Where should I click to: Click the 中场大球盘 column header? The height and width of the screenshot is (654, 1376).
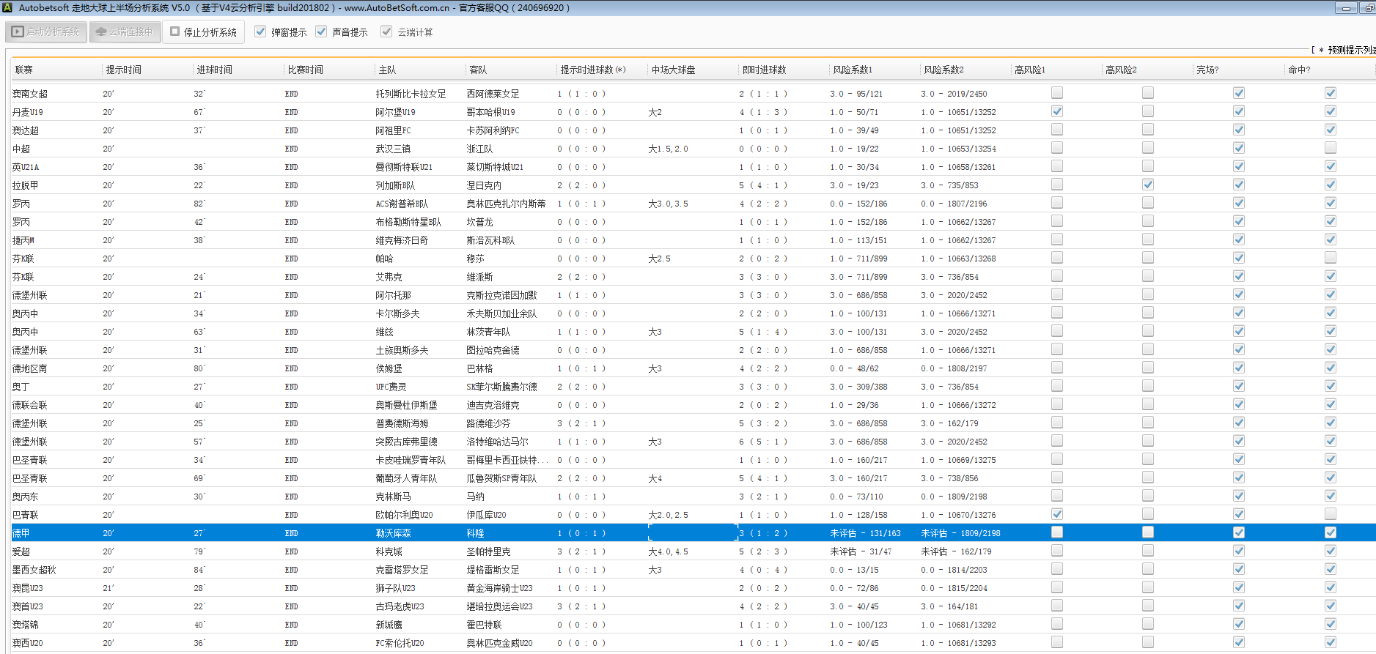click(x=673, y=70)
